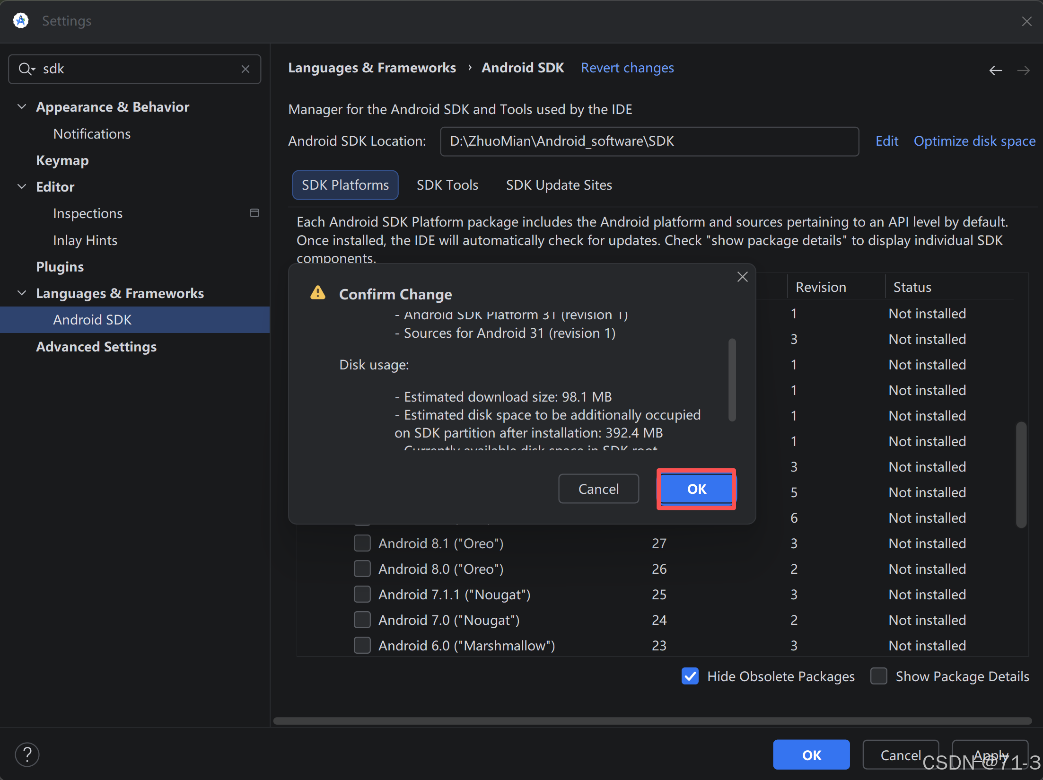Clear the sdk search text
The height and width of the screenshot is (780, 1043).
245,69
